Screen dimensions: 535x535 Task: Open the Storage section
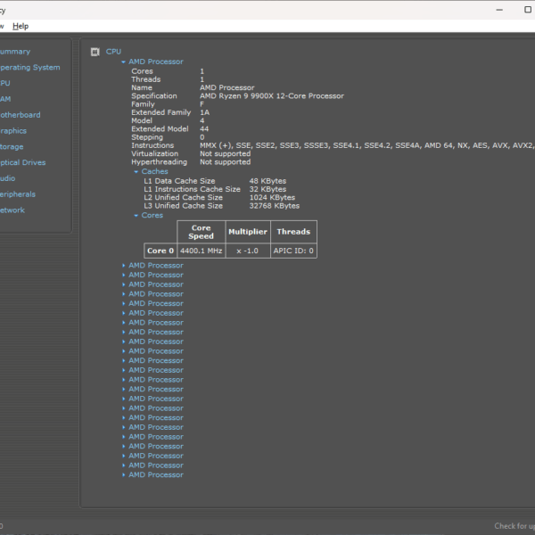coord(12,147)
